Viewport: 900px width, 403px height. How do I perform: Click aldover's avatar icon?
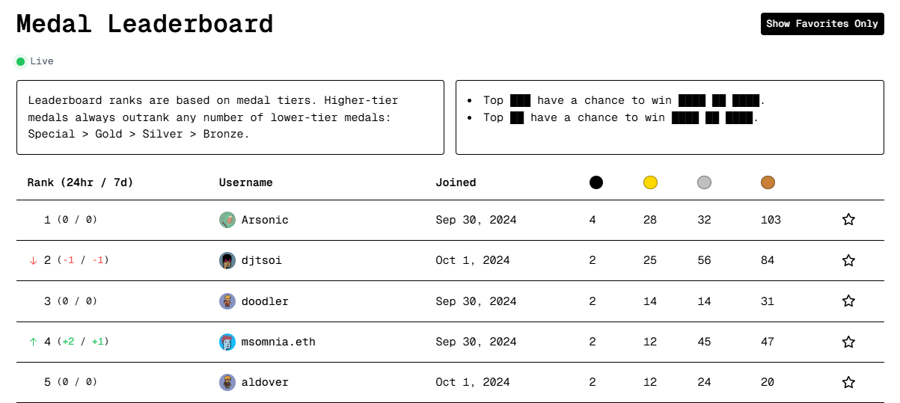coord(227,382)
